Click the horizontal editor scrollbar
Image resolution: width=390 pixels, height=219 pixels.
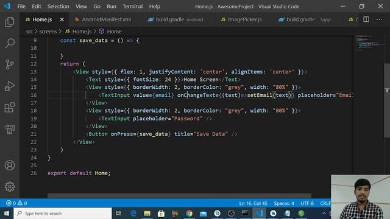point(179,196)
